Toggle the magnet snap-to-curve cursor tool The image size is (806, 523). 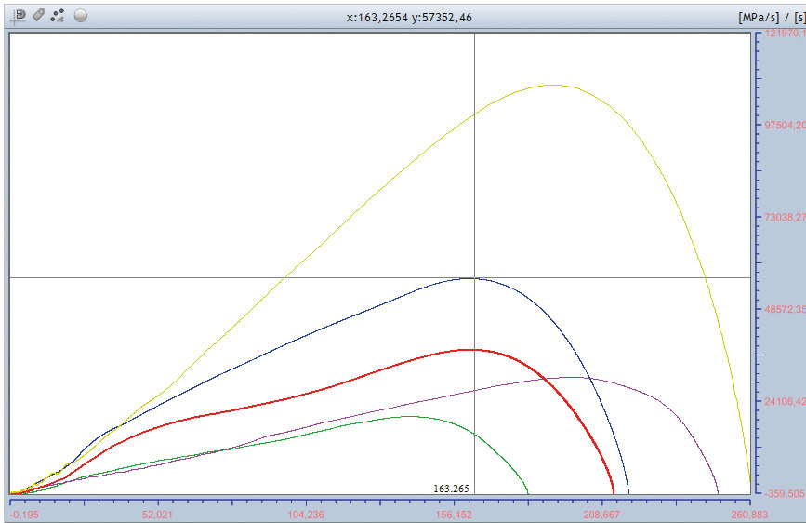tap(19, 16)
